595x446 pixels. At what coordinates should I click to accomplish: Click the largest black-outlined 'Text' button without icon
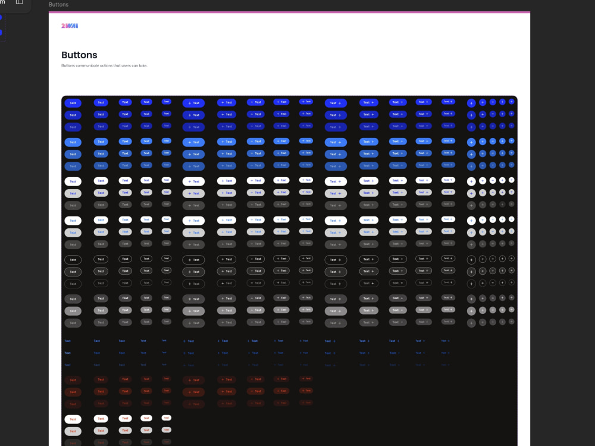(x=73, y=260)
